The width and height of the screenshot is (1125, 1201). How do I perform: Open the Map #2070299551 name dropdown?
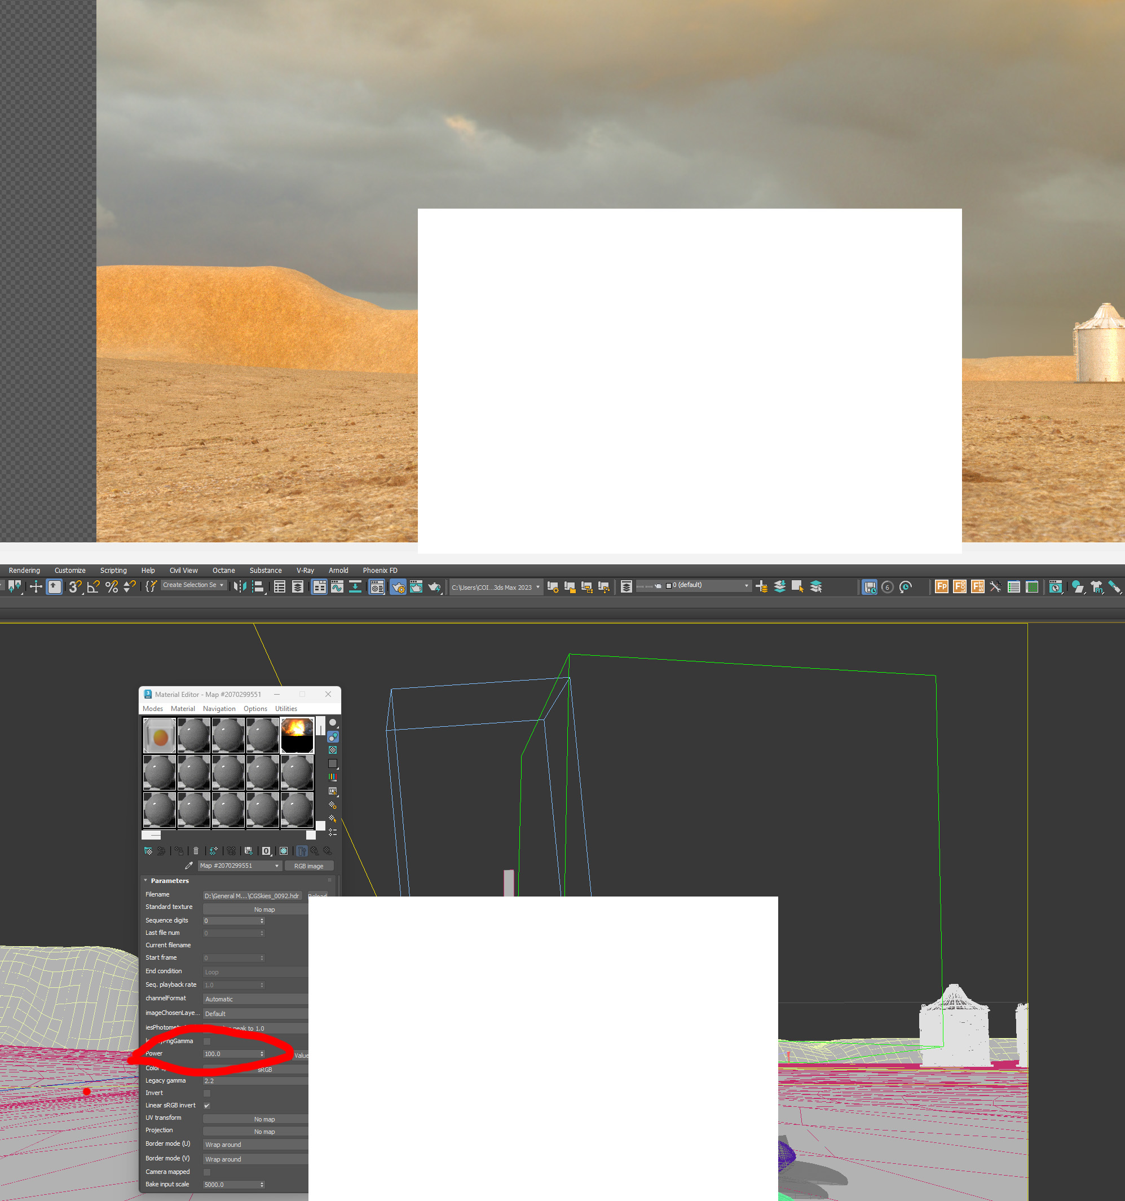[x=277, y=866]
